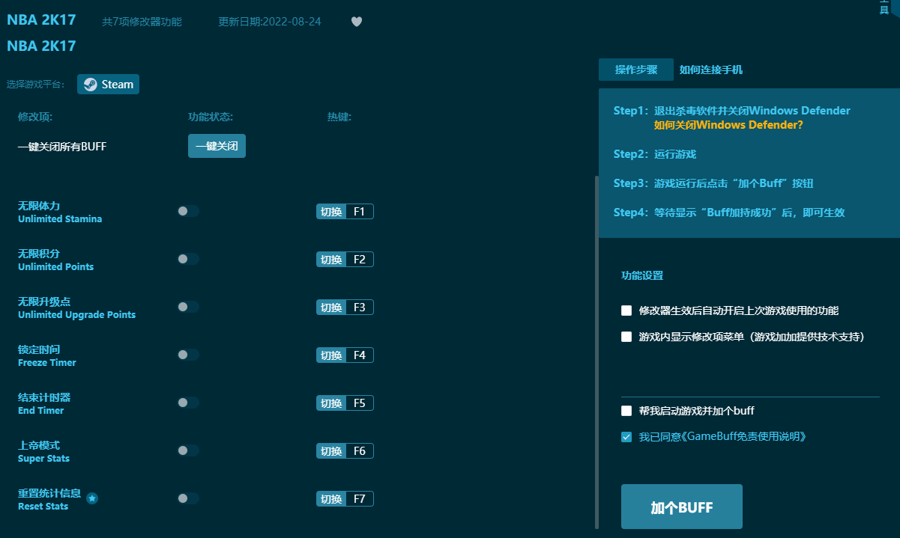The height and width of the screenshot is (538, 900).
Task: Click the Step2 运行游戏 text
Action: pyautogui.click(x=655, y=154)
